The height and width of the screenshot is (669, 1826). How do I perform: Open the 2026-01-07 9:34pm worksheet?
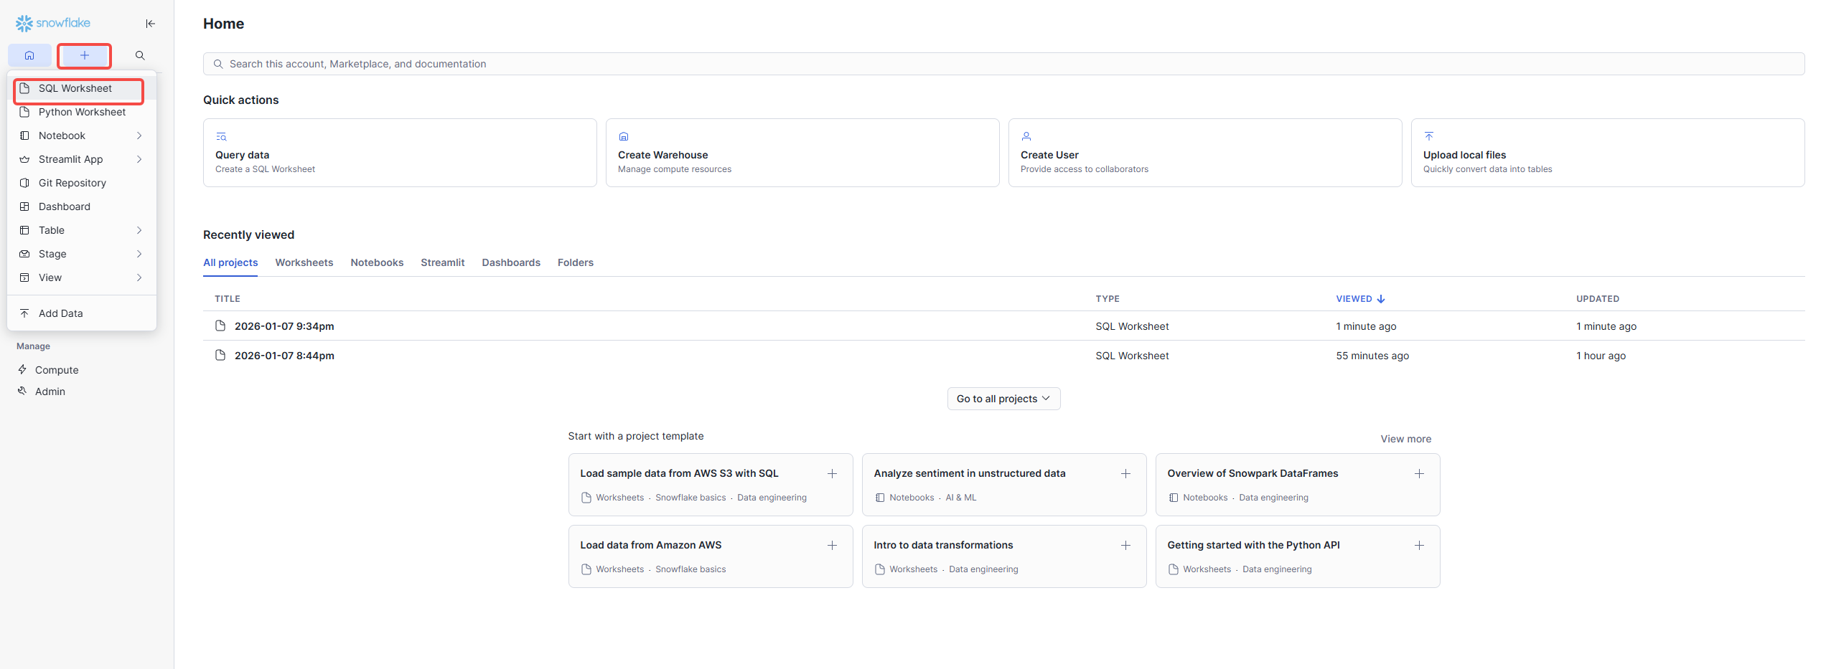point(284,326)
